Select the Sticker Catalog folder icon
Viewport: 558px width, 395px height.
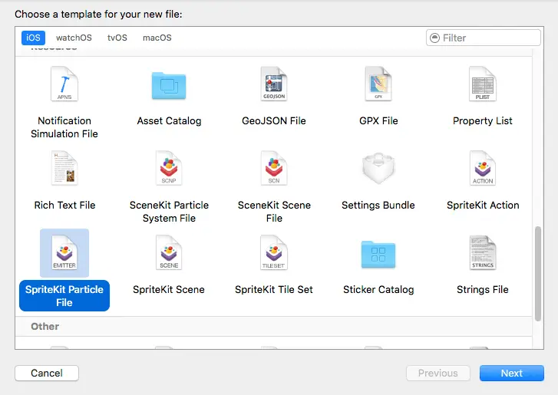click(378, 254)
